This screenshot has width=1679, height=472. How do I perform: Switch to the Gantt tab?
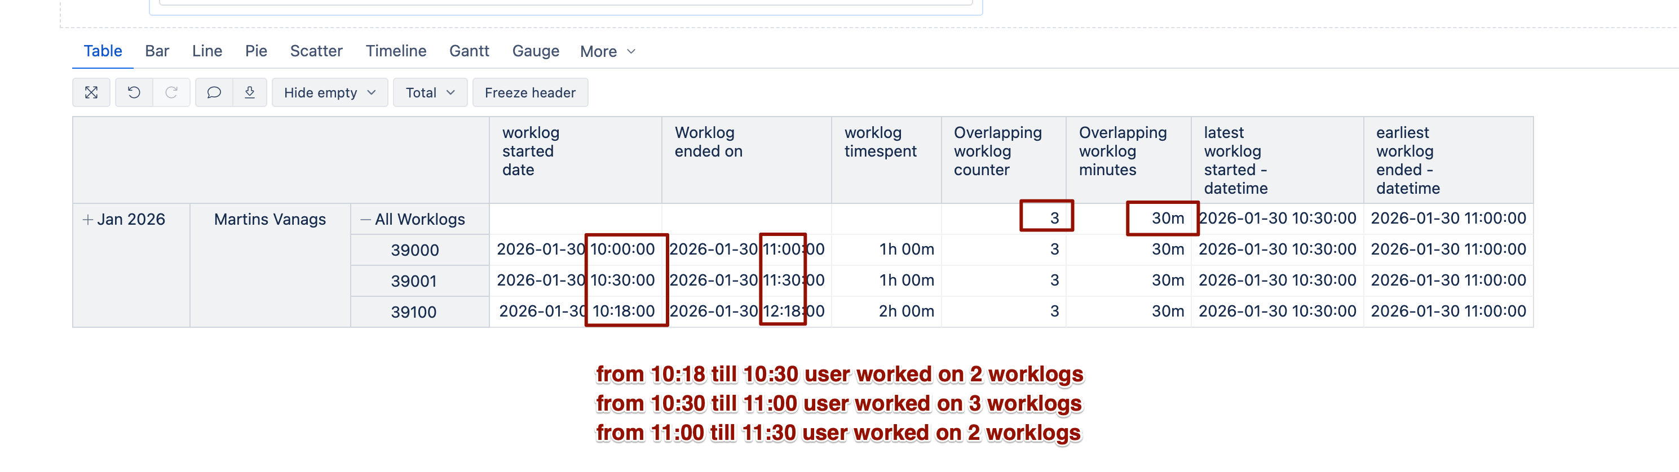(x=469, y=51)
